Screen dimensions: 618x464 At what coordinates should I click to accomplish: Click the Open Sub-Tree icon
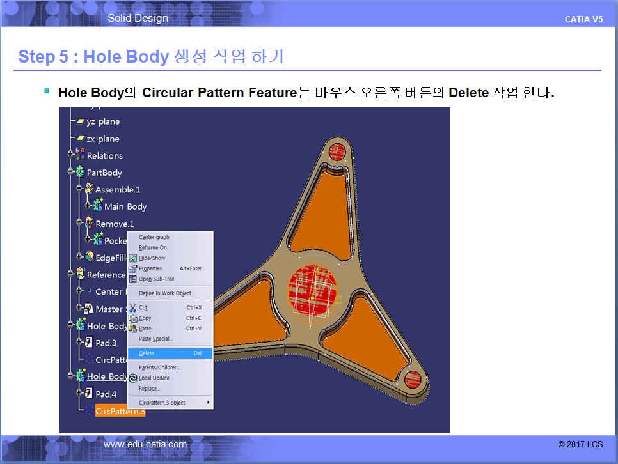tap(133, 279)
